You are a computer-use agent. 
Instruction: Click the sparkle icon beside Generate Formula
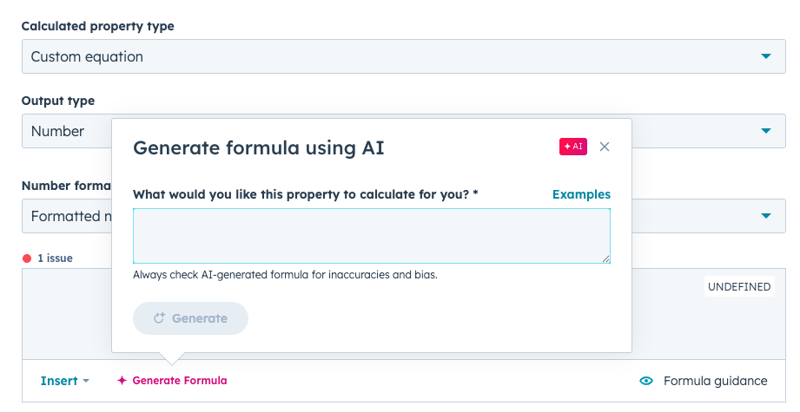[122, 381]
